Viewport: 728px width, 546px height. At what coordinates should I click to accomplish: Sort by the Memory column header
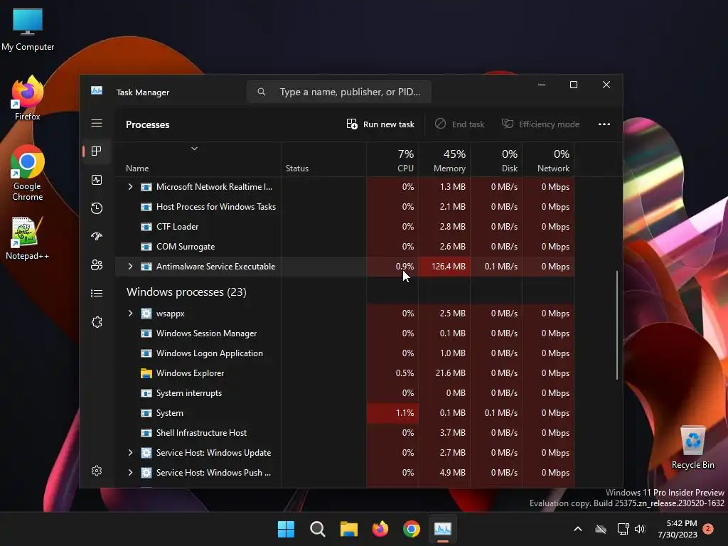pyautogui.click(x=444, y=160)
